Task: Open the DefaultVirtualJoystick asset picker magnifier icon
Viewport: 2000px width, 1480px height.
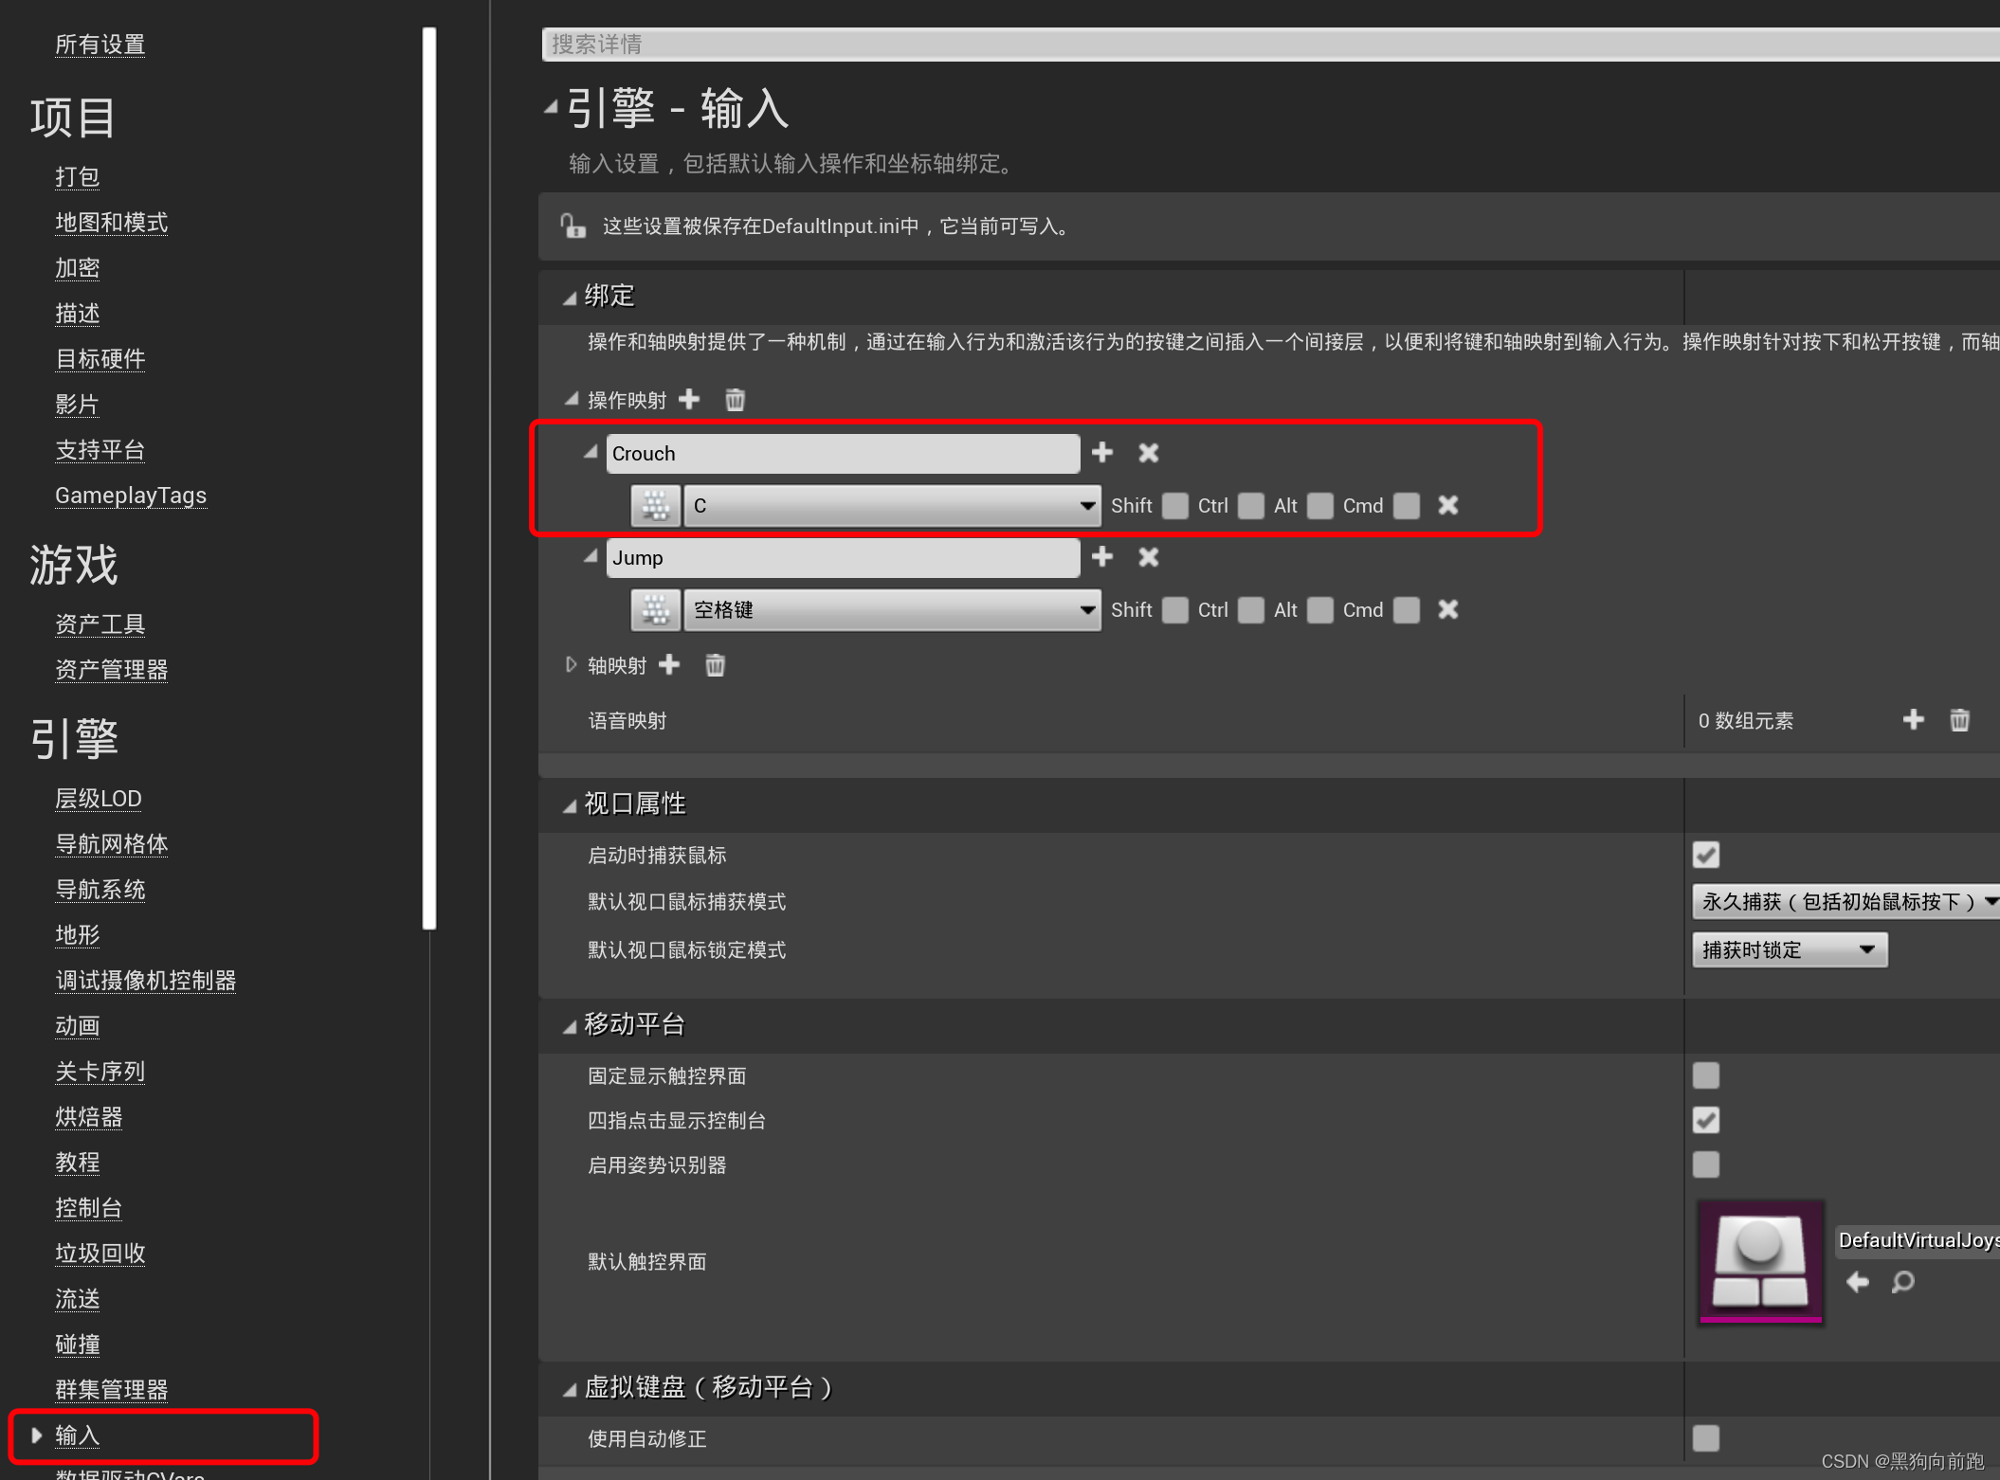Action: click(x=1902, y=1283)
